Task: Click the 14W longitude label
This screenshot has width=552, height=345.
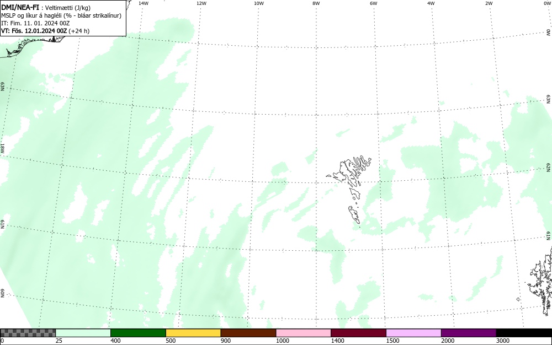Action: (x=144, y=3)
